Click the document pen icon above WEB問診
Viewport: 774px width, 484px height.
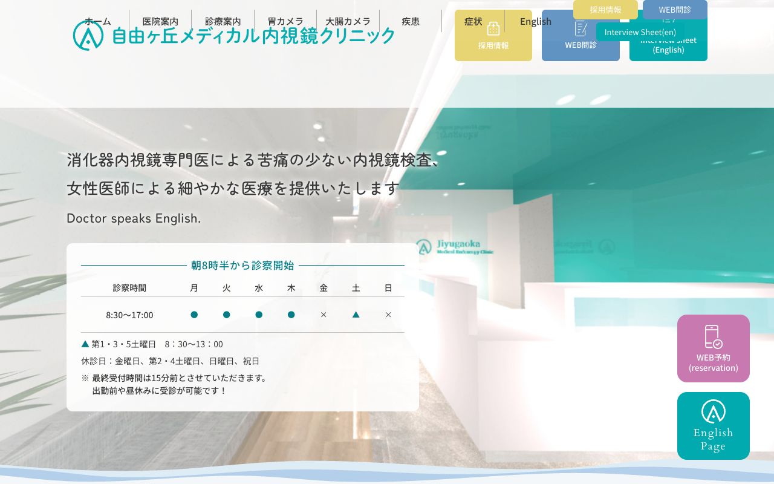580,28
